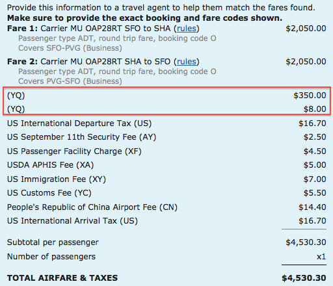
Task: Click People's Republic of China Airport Fee
Action: (x=92, y=207)
